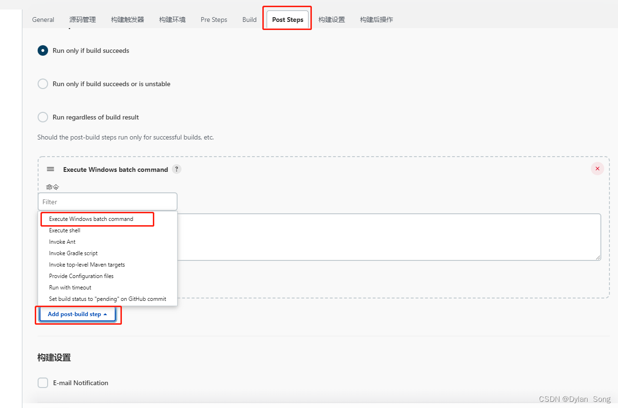618x408 pixels.
Task: Open help for Execute Windows batch command
Action: tap(177, 169)
